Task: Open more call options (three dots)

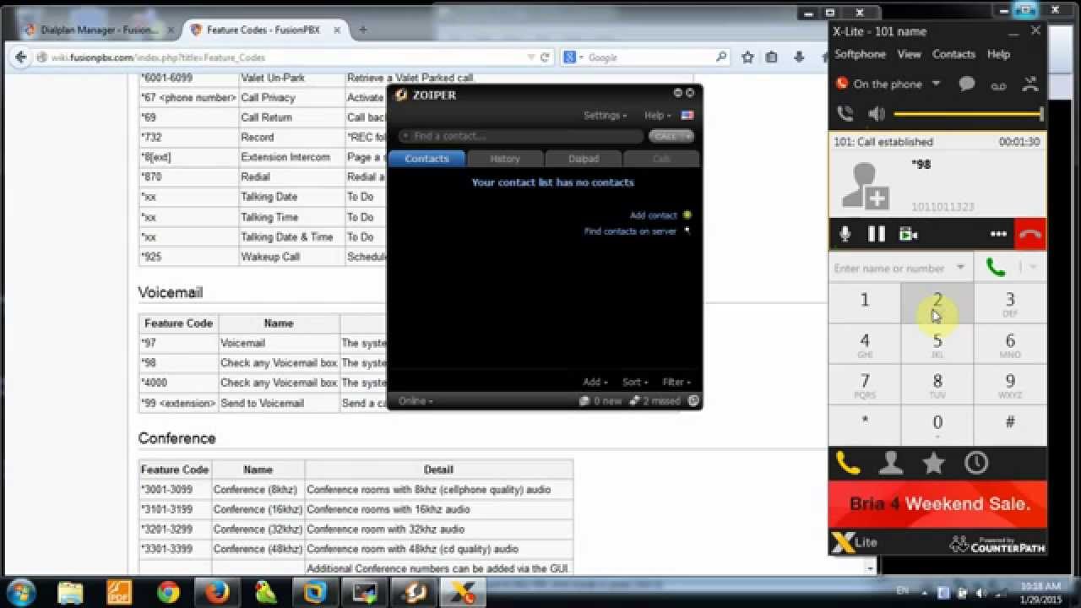Action: point(998,234)
